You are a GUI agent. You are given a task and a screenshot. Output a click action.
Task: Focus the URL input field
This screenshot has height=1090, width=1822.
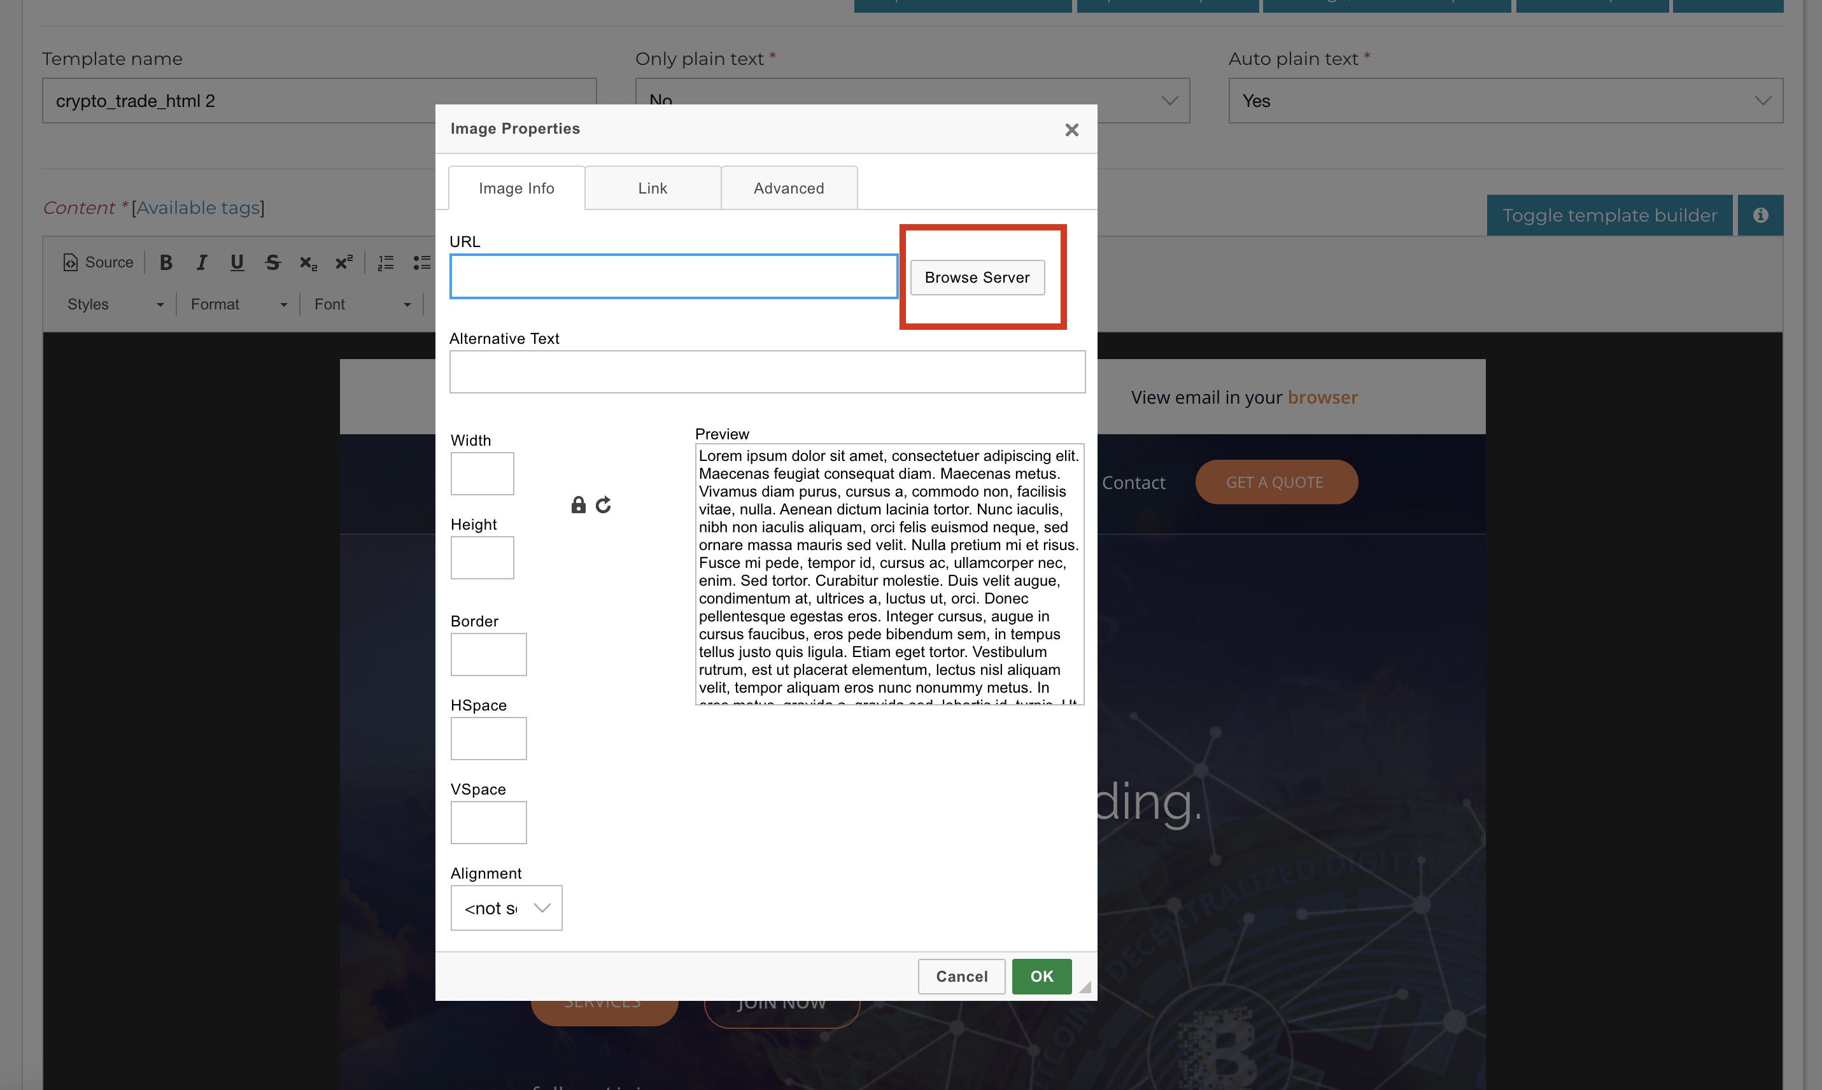[x=674, y=276]
